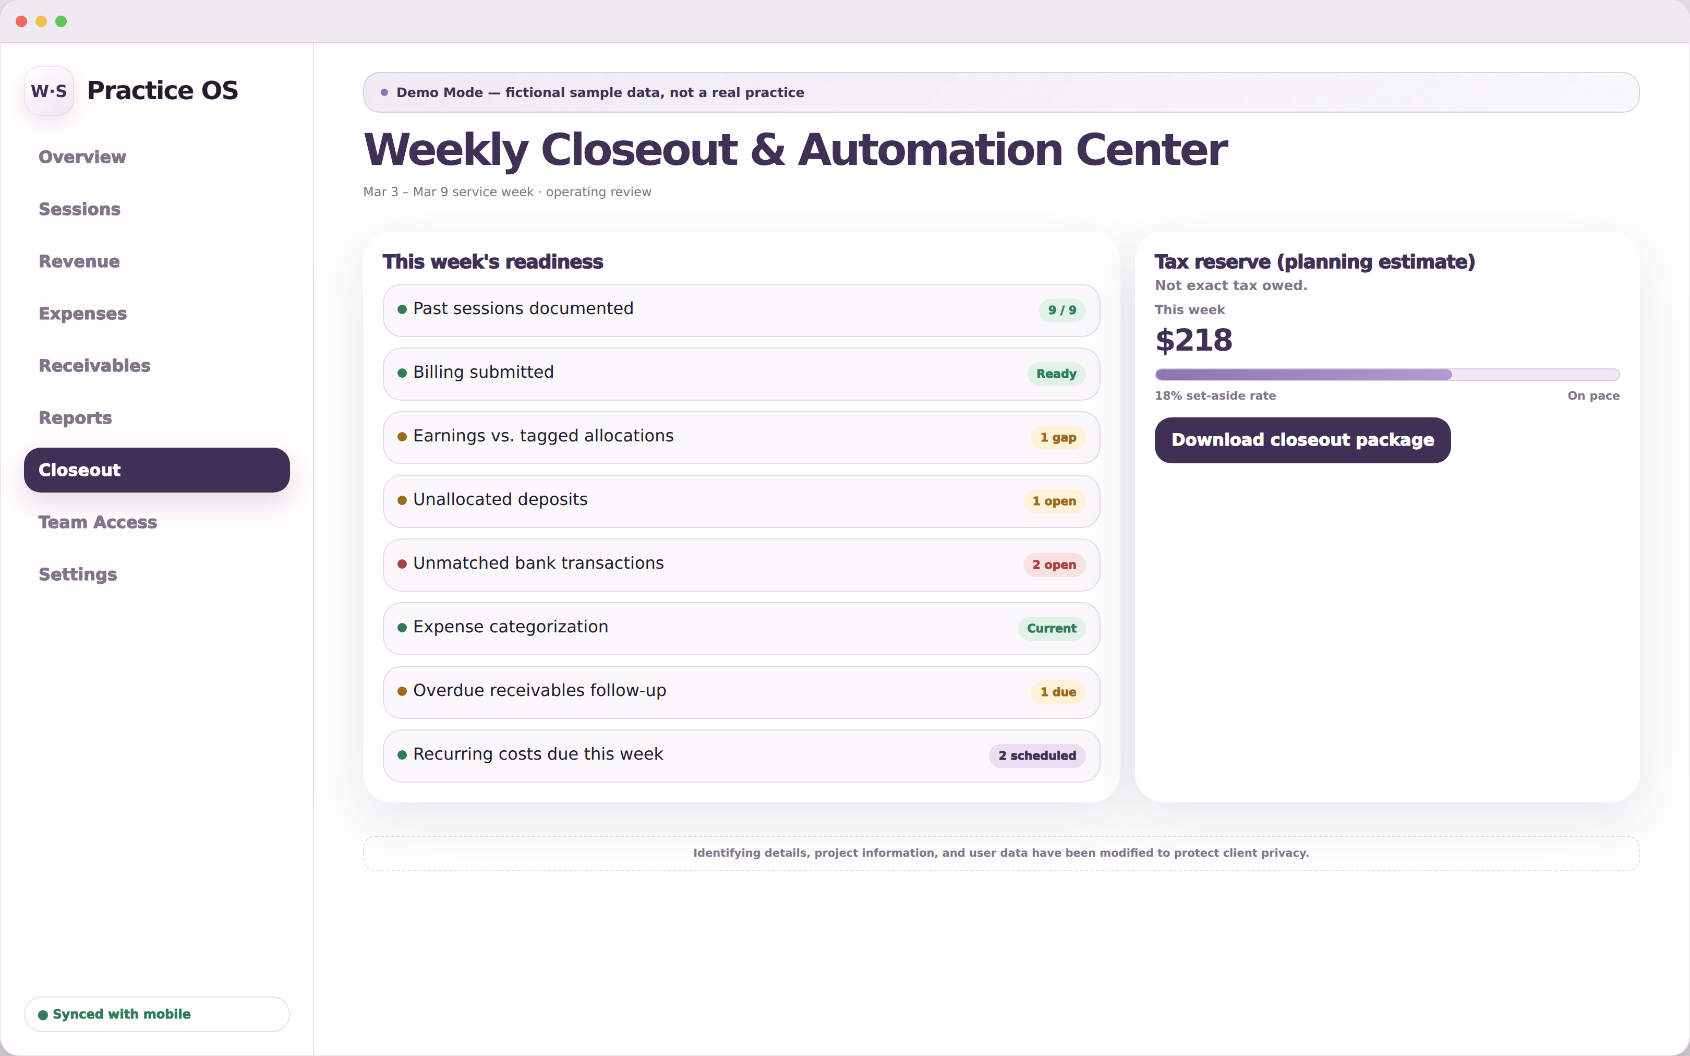This screenshot has height=1056, width=1690.
Task: Click the 2 open badge
Action: point(1054,565)
